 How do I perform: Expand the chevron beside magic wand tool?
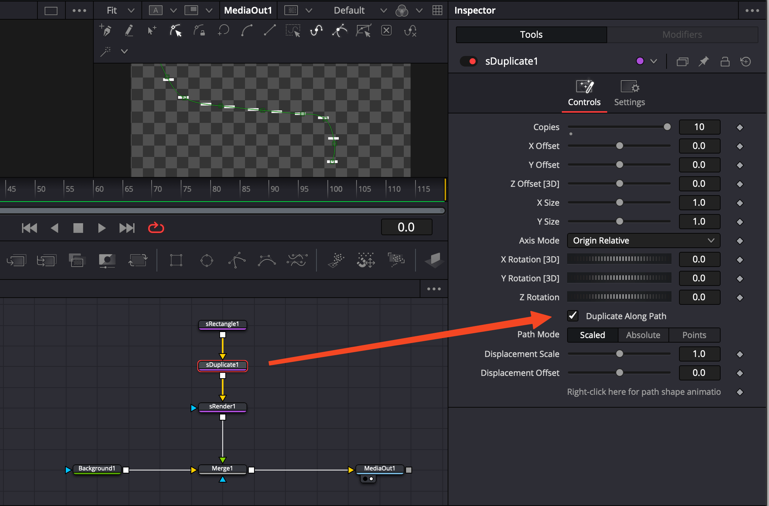124,51
